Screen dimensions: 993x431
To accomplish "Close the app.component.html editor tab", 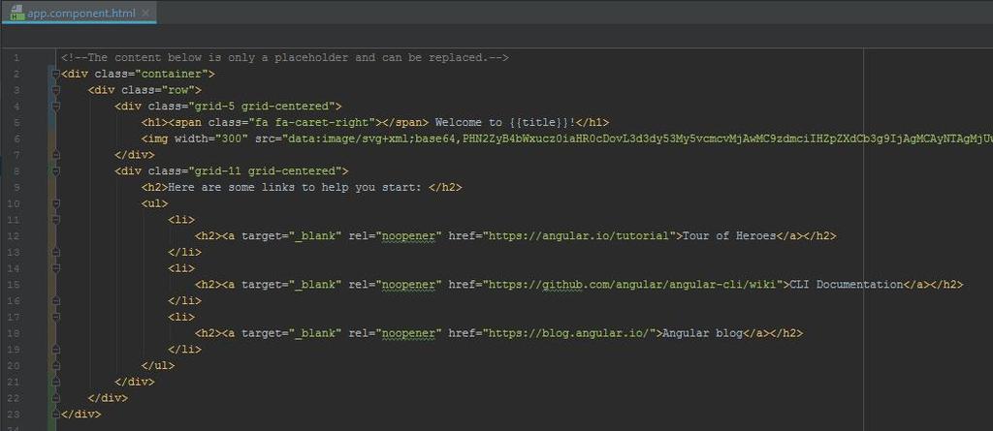I will [146, 13].
